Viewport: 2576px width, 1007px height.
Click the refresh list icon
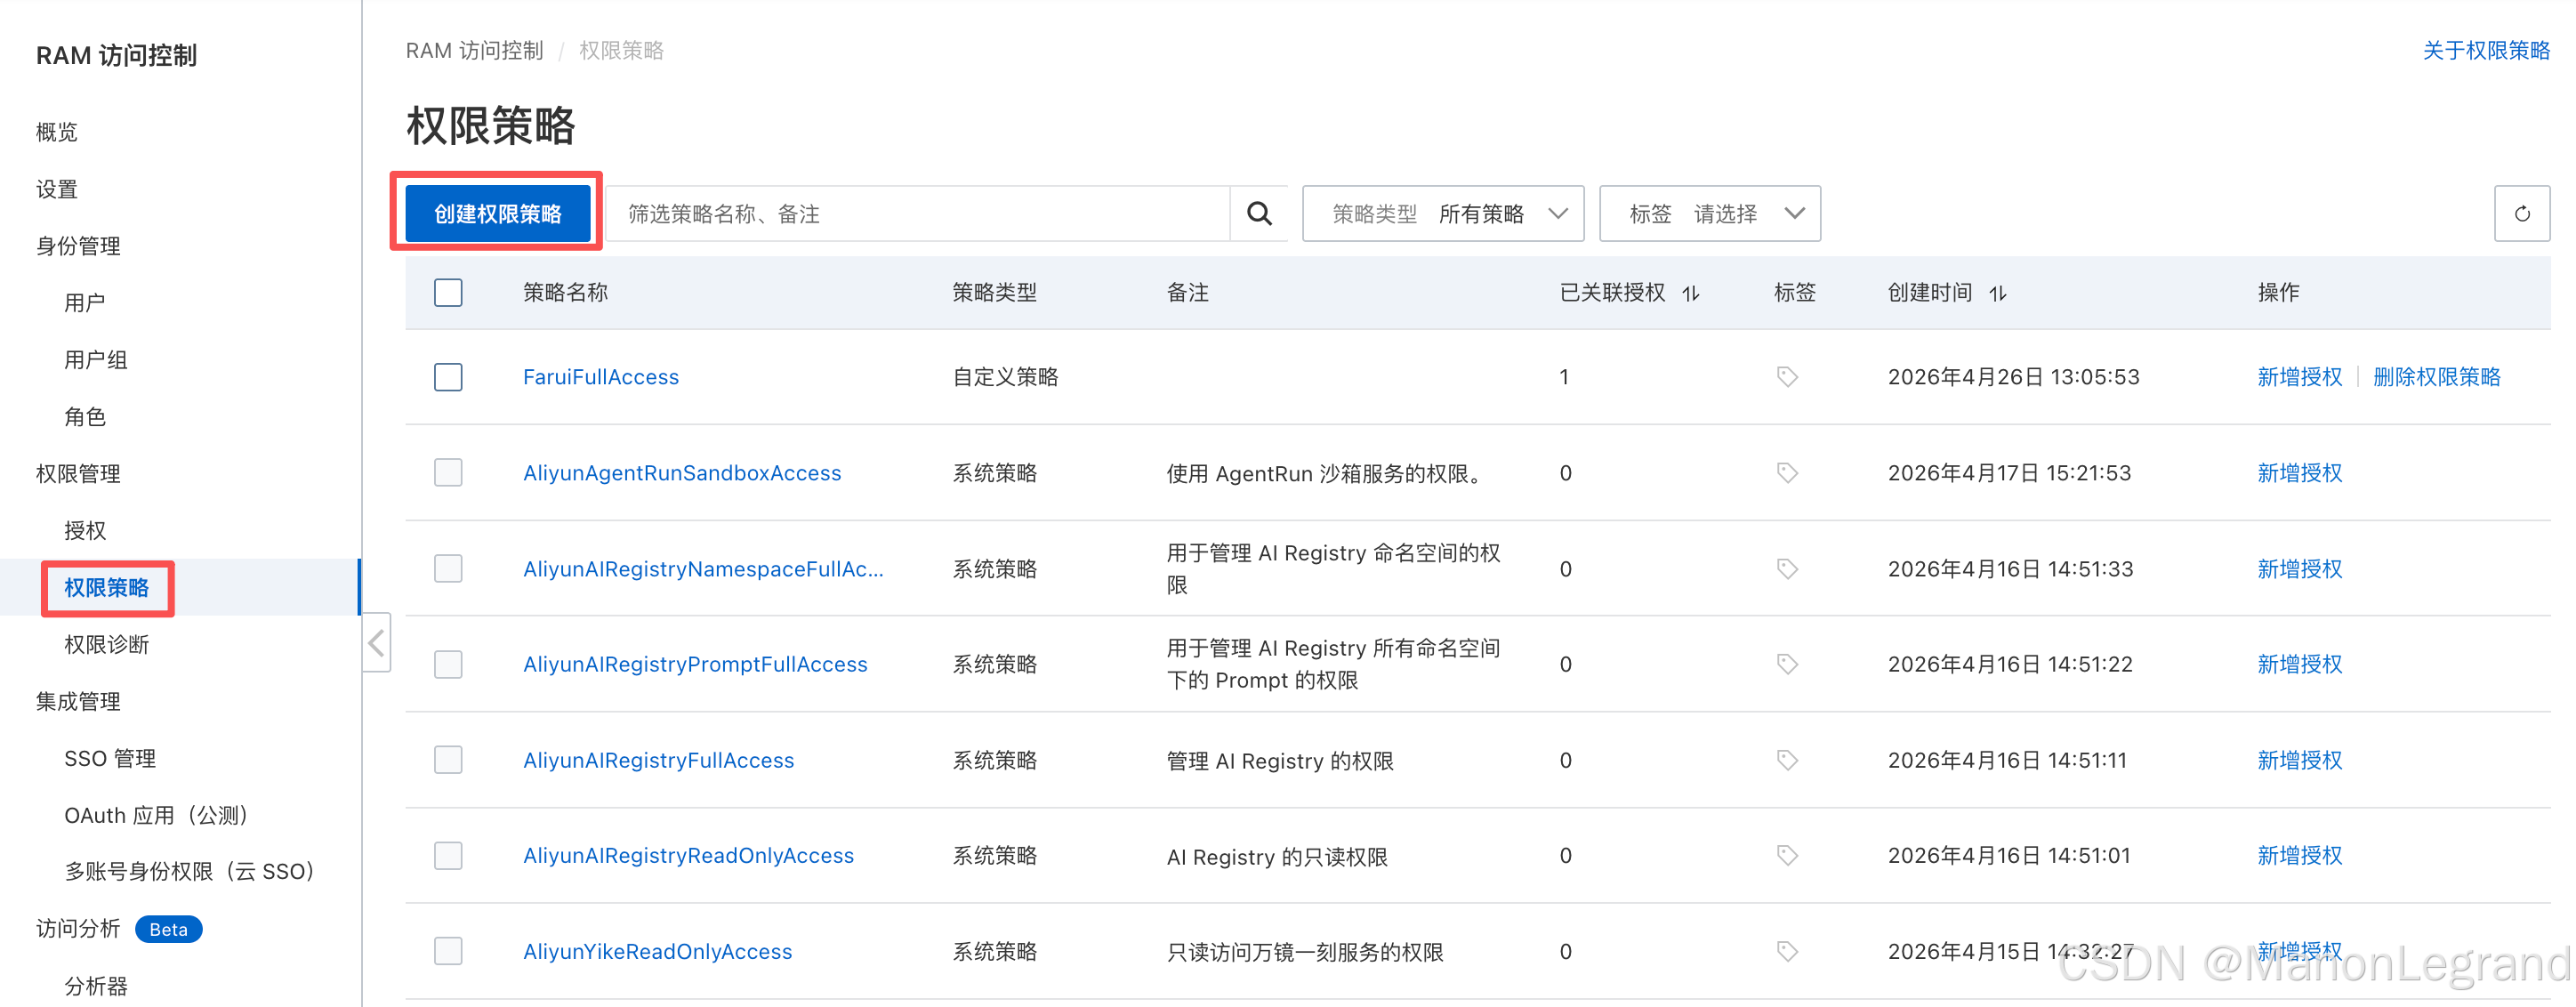tap(2521, 213)
